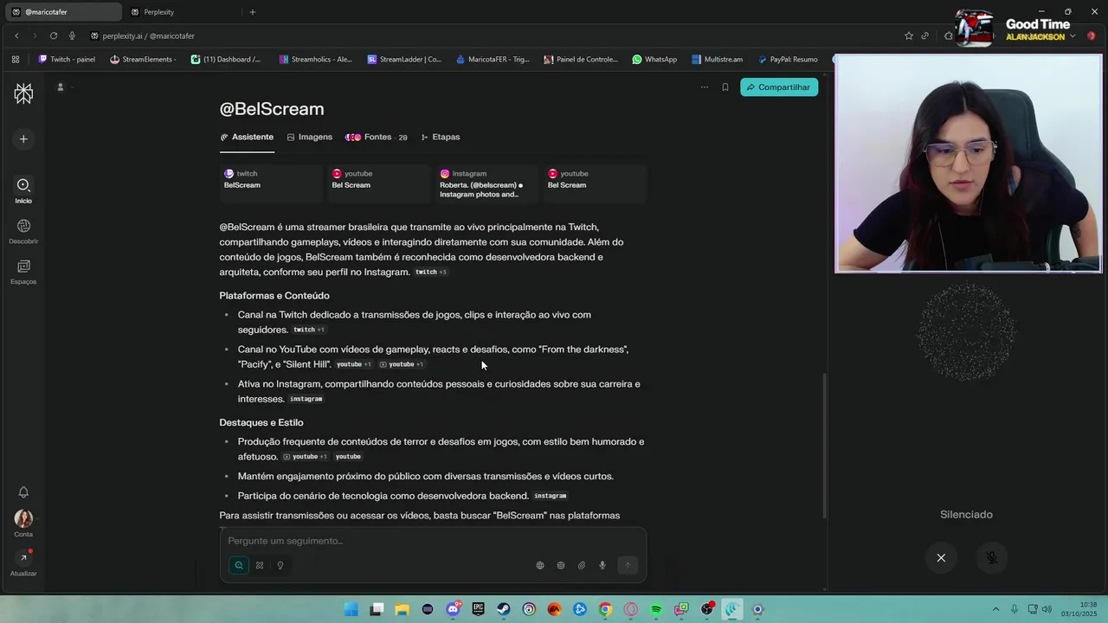This screenshot has width=1108, height=623.
Task: Open the StreamElements bookmark
Action: [144, 60]
